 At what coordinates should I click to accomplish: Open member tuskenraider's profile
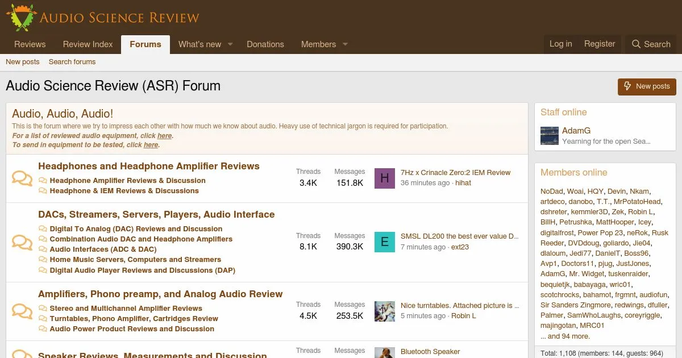(x=629, y=273)
